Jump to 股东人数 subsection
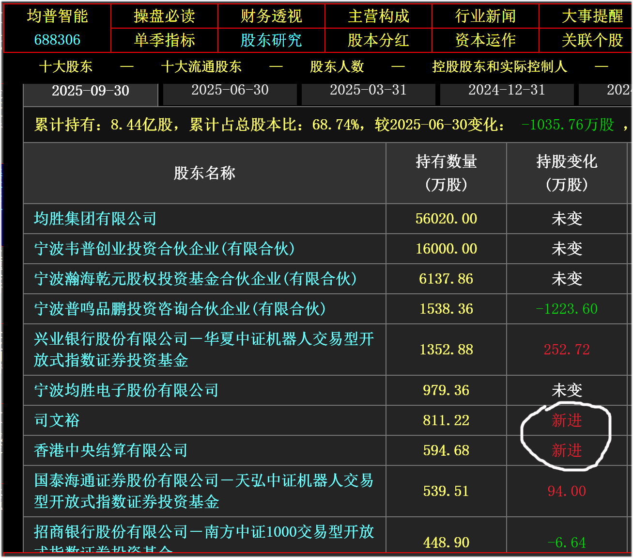This screenshot has height=558, width=633. coord(337,67)
